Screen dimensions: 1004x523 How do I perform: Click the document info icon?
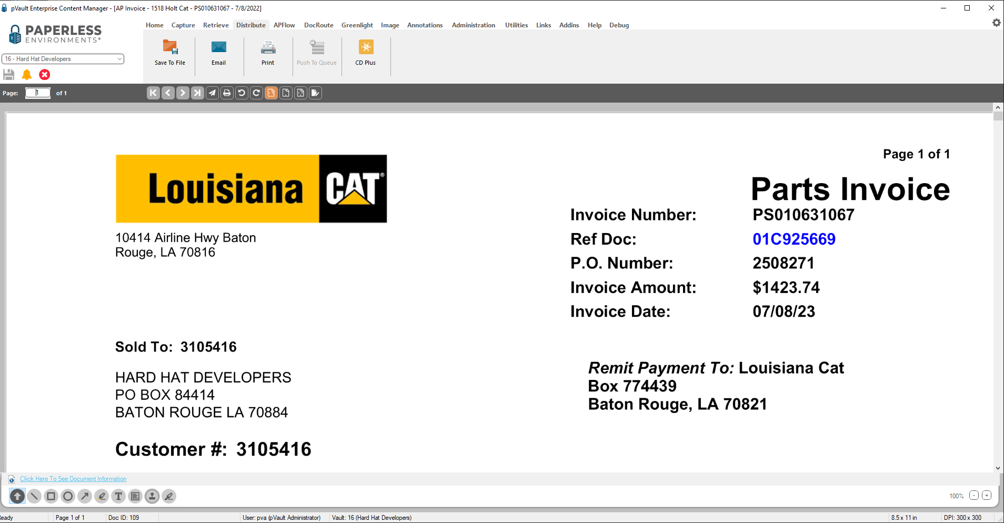(x=12, y=479)
